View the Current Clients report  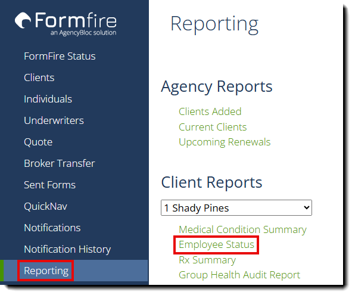pos(213,127)
